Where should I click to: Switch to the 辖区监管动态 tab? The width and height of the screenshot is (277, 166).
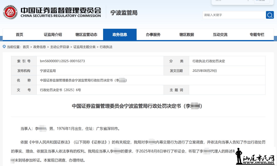86,35
